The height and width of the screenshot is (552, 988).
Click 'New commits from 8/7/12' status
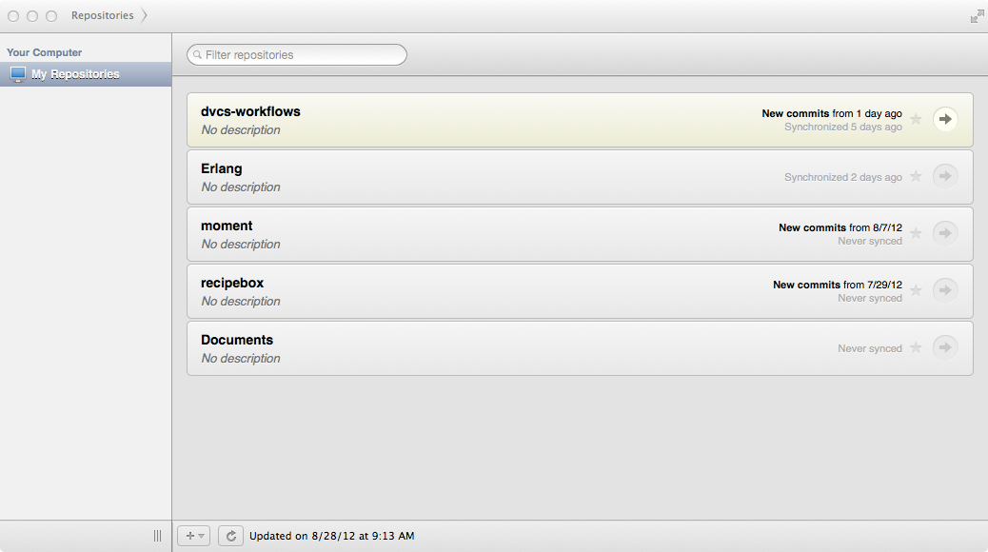pos(840,227)
